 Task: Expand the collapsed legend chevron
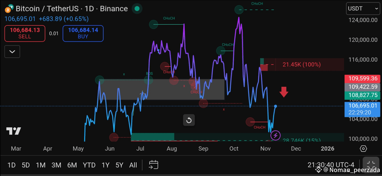pyautogui.click(x=12, y=52)
